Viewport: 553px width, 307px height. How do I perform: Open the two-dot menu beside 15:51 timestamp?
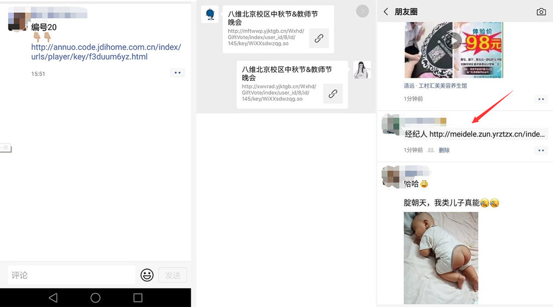click(x=178, y=72)
